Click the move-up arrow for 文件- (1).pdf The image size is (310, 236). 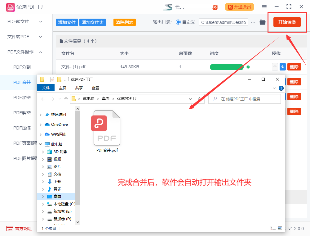point(275,67)
